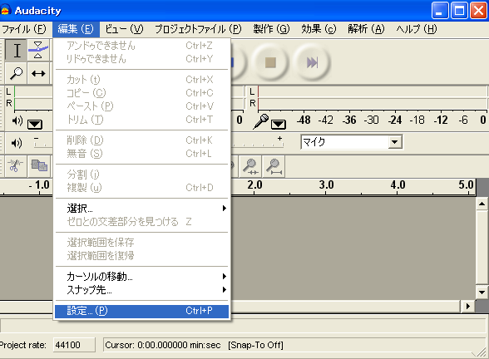Click the output volume speaker icon
This screenshot has height=359, width=489.
point(17,143)
